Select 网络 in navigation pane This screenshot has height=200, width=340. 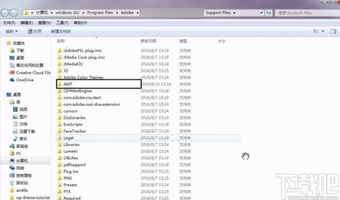pyautogui.click(x=17, y=168)
